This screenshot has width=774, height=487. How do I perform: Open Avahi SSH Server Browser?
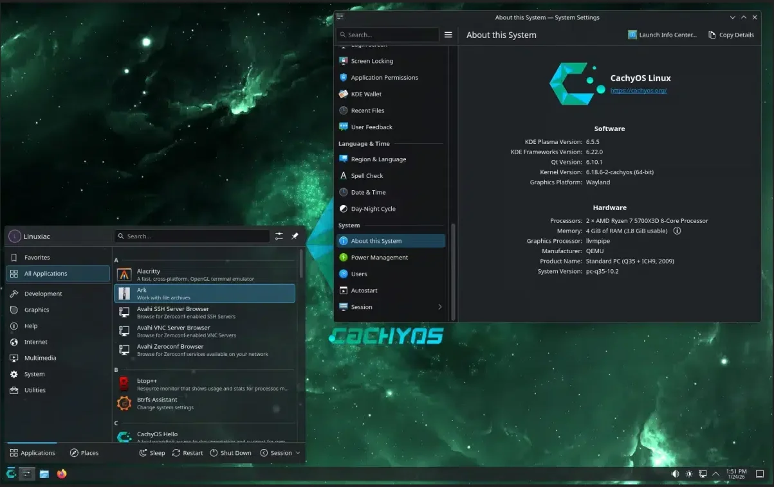(205, 312)
